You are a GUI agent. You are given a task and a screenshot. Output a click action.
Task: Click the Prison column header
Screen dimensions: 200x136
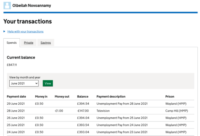click(x=170, y=96)
